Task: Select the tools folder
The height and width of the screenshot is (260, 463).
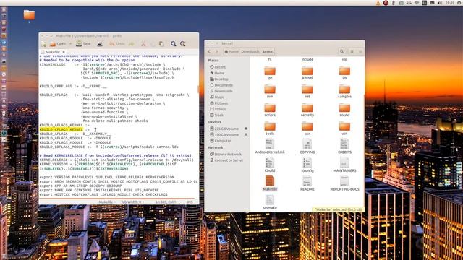Action: pos(270,129)
